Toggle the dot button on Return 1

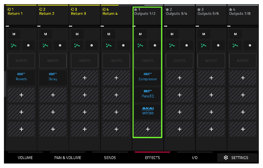(28, 45)
